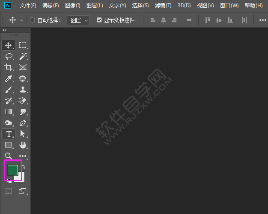The image size is (268, 214).
Task: Select the Magic Eraser tool
Action: pos(23,101)
